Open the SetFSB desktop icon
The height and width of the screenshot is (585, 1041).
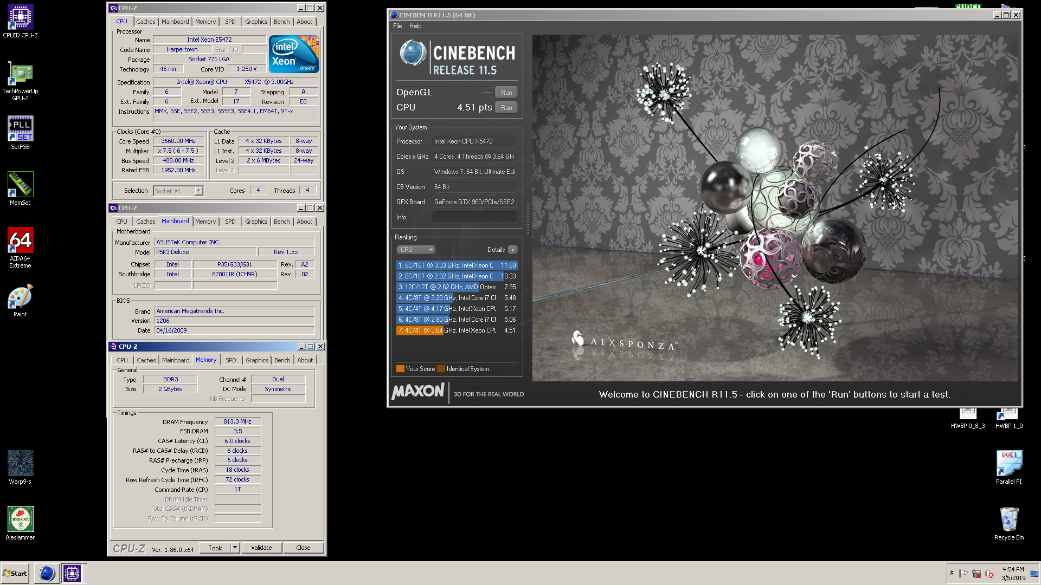pos(20,133)
